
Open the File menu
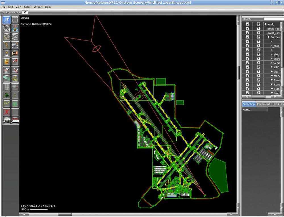pos(3,7)
